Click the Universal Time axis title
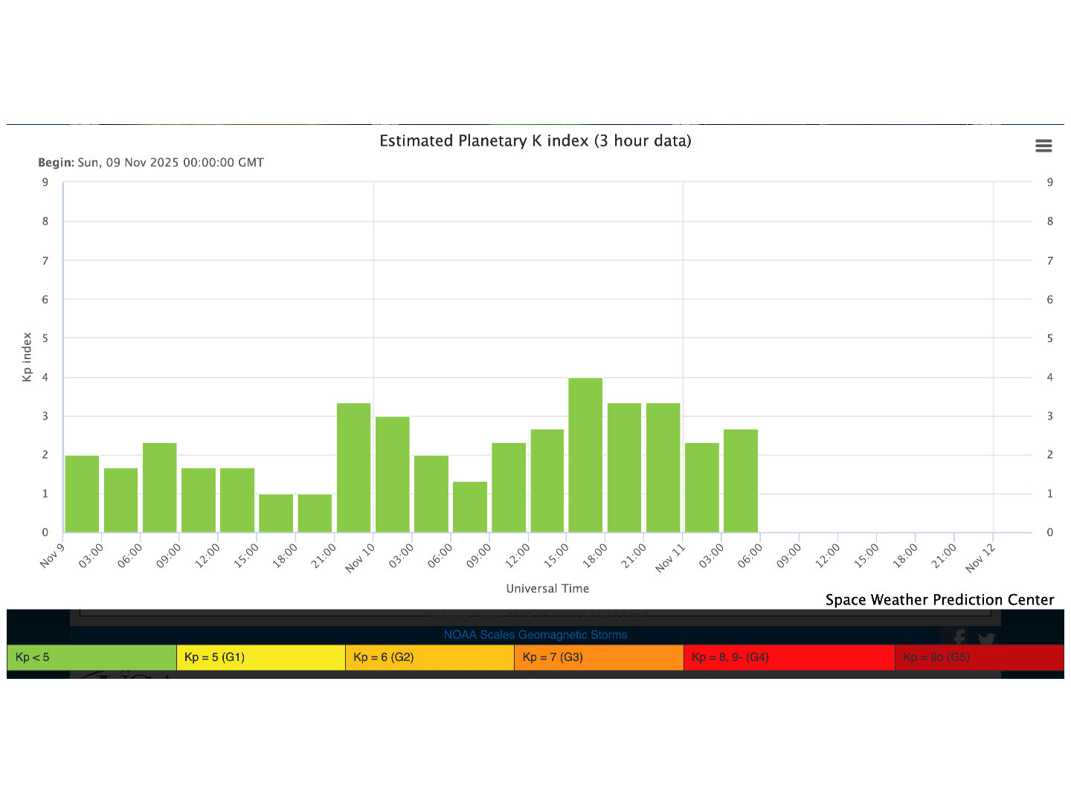The image size is (1071, 803). click(x=547, y=588)
